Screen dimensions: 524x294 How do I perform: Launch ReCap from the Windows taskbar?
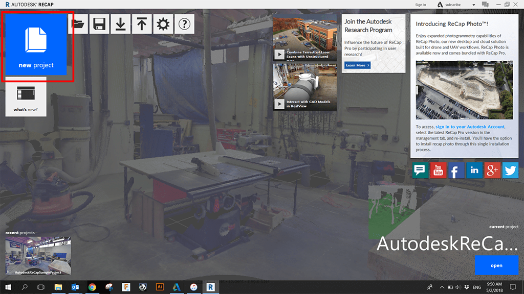210,287
